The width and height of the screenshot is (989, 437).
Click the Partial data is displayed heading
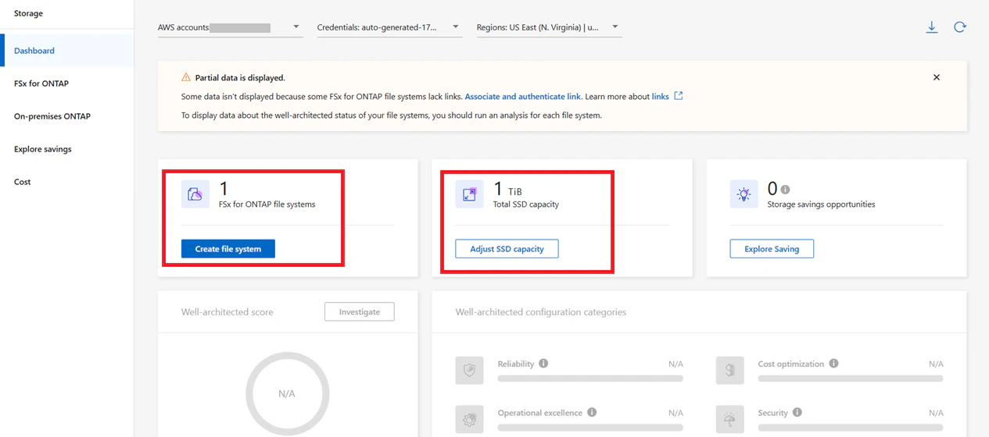240,78
